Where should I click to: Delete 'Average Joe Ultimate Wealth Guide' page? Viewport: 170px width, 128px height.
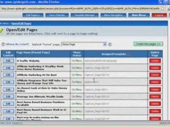[x=155, y=97]
